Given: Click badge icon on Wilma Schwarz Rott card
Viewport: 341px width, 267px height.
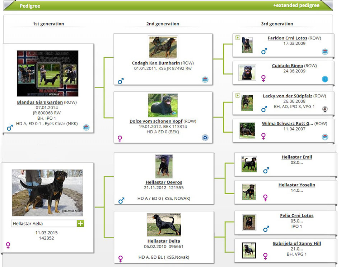Looking at the screenshot, I should (x=325, y=137).
